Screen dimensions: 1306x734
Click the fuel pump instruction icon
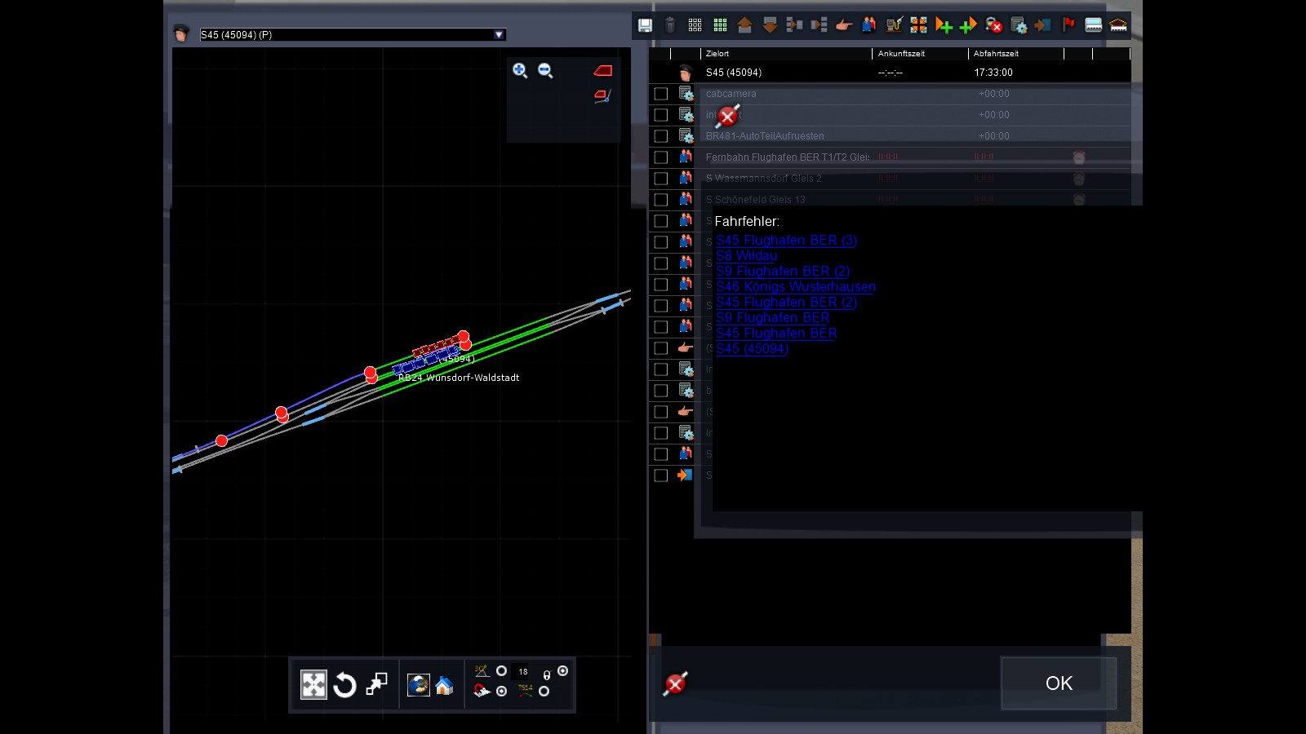point(894,25)
